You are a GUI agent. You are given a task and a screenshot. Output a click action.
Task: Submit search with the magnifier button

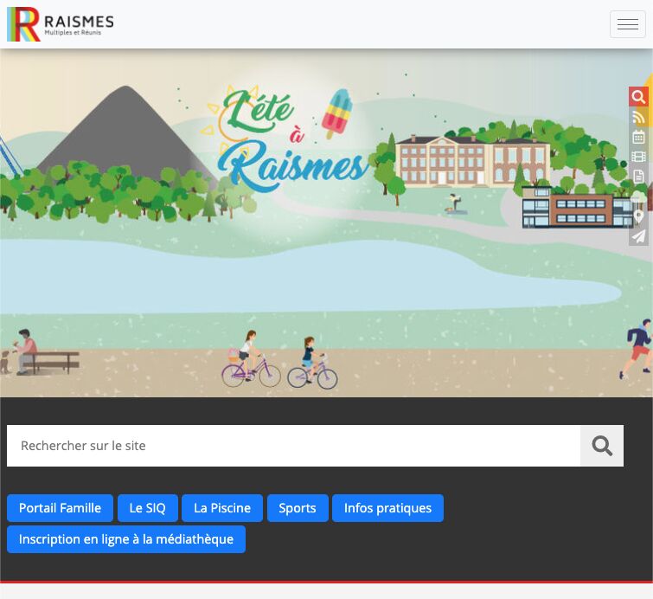602,446
